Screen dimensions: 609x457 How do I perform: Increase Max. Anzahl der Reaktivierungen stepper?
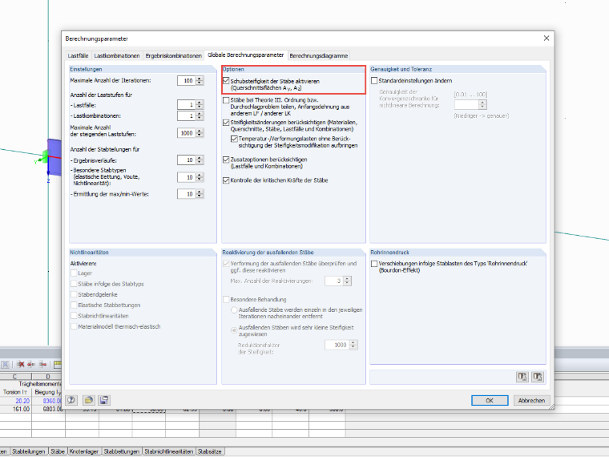coord(347,279)
